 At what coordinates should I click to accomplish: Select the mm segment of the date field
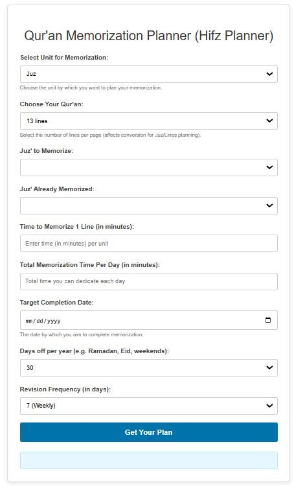[29, 321]
